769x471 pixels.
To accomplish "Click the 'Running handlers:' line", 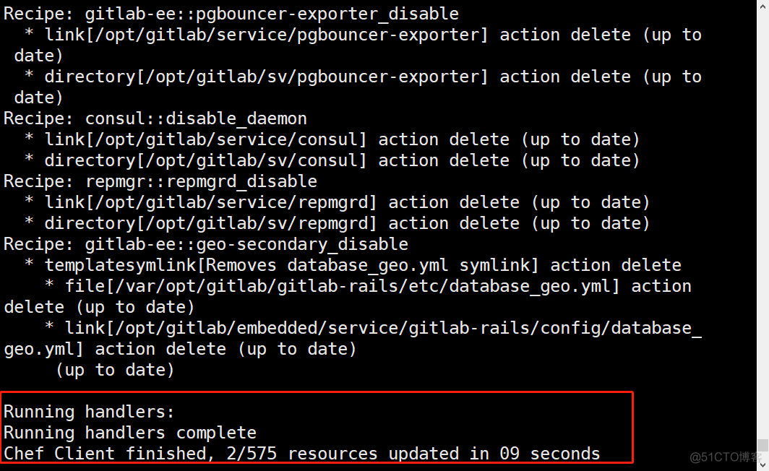I will coord(89,412).
